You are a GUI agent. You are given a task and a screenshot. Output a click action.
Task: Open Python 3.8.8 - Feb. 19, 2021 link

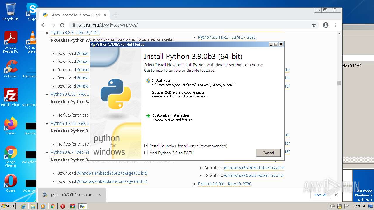[75, 33]
